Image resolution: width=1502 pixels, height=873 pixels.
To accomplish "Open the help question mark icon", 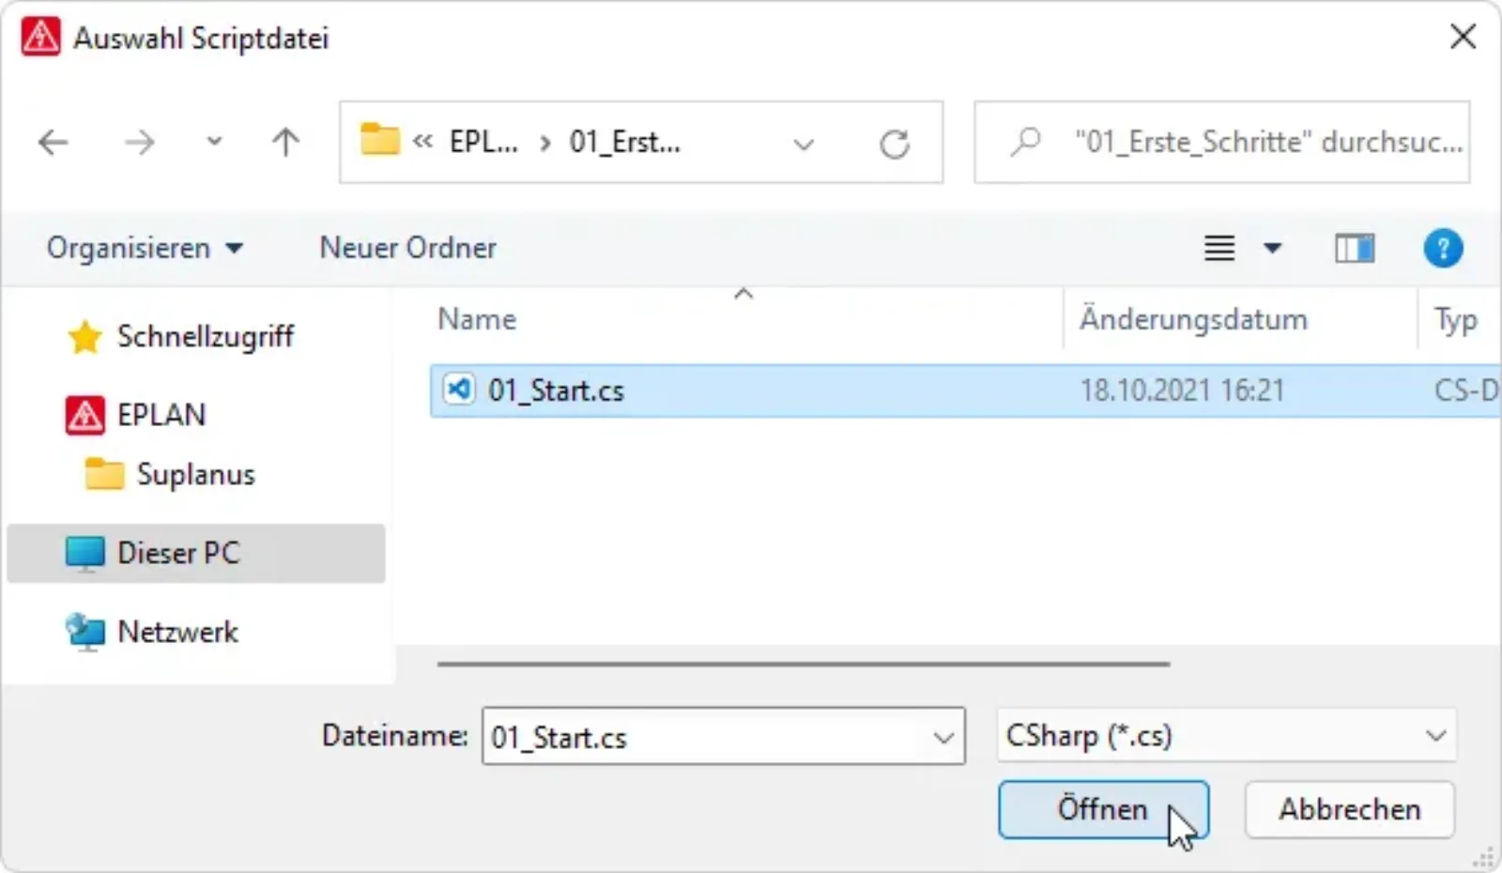I will pyautogui.click(x=1443, y=249).
